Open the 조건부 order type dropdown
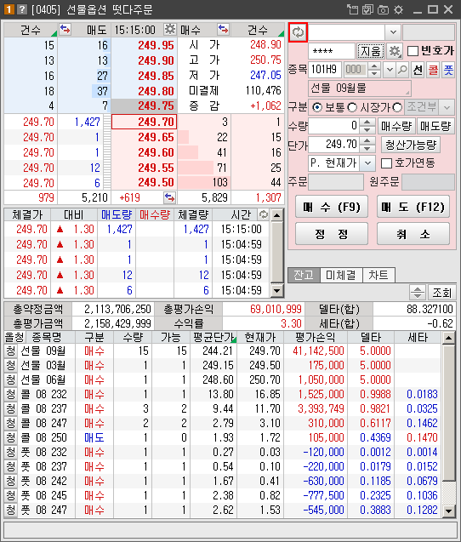Viewport: 461px width, 542px height. (447, 107)
